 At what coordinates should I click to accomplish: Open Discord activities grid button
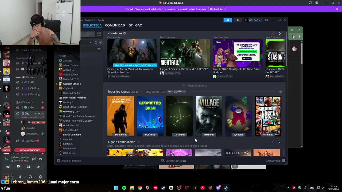(x=29, y=167)
